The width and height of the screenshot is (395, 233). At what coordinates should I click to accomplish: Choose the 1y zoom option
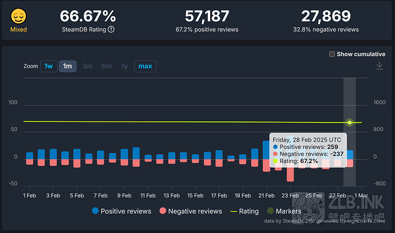[124, 66]
